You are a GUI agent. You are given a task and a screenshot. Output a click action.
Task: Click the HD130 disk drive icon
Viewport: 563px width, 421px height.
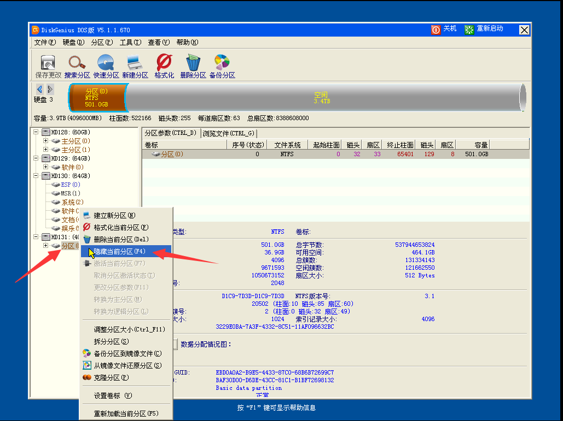pos(45,176)
